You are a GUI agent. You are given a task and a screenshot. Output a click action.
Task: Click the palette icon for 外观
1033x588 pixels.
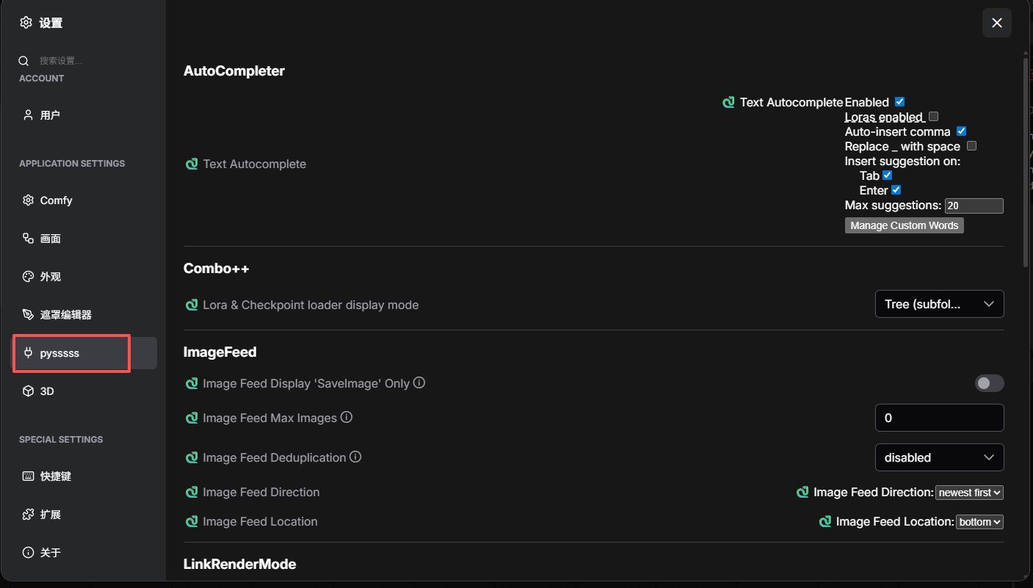[x=28, y=277]
